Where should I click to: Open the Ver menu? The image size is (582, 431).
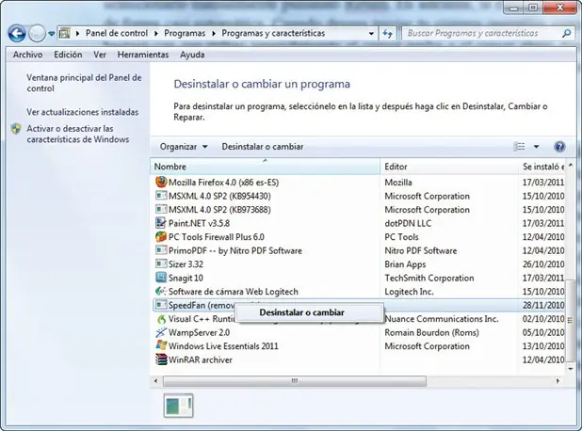coord(100,55)
